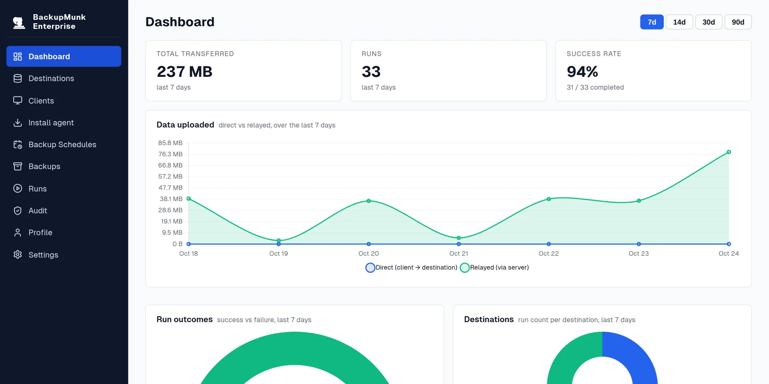The image size is (769, 384).
Task: Click the Relayed data point on Oct 22
Action: click(x=549, y=199)
